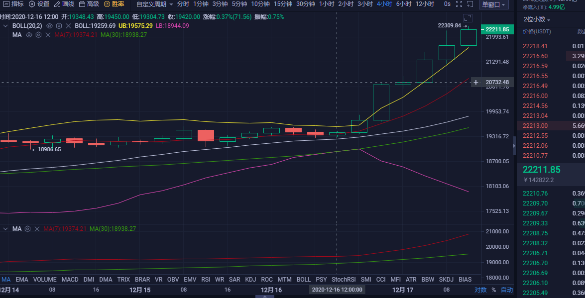Apply the StochRSI indicator
This screenshot has height=298, width=585.
(x=344, y=280)
